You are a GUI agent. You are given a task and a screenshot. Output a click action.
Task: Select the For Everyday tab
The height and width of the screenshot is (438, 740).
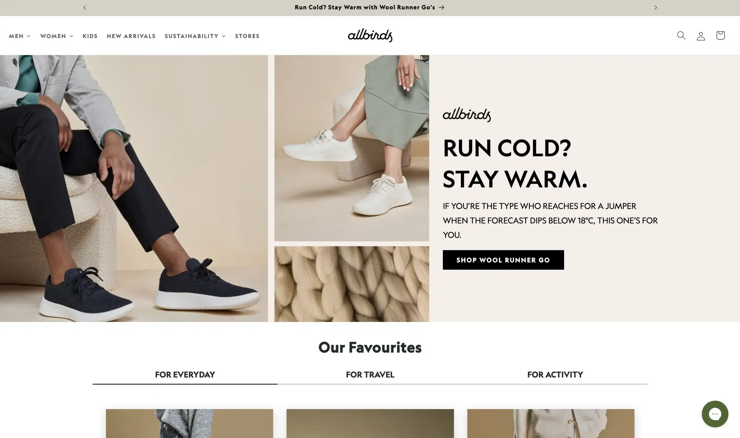coord(185,375)
